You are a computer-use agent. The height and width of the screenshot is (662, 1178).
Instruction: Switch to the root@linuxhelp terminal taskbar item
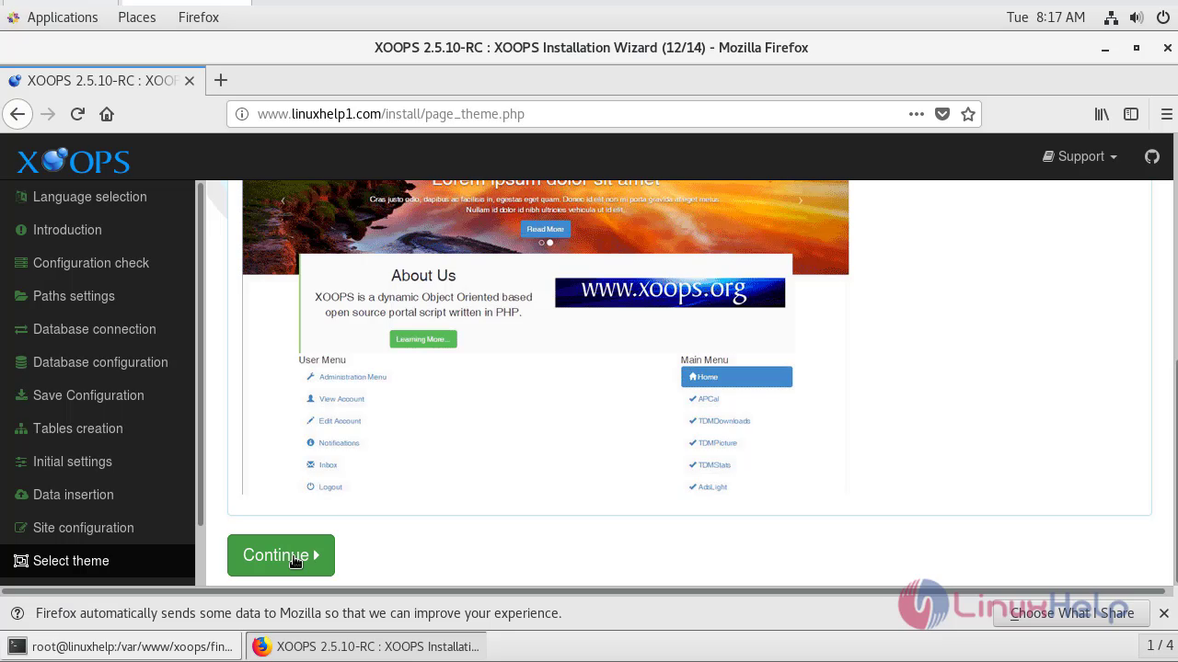click(121, 646)
